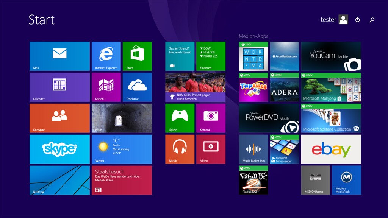Viewport: 388px width, 218px height.
Task: Open the Kalender tile
Action: tap(59, 87)
